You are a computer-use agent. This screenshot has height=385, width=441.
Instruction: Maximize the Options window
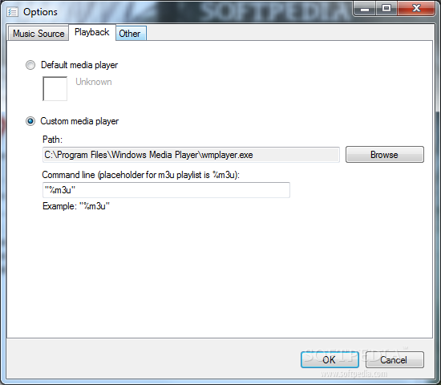[x=386, y=9]
